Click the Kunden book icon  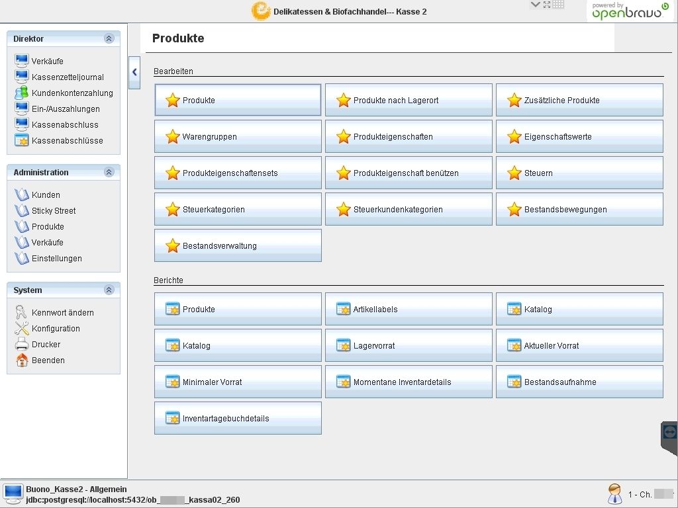(x=22, y=195)
